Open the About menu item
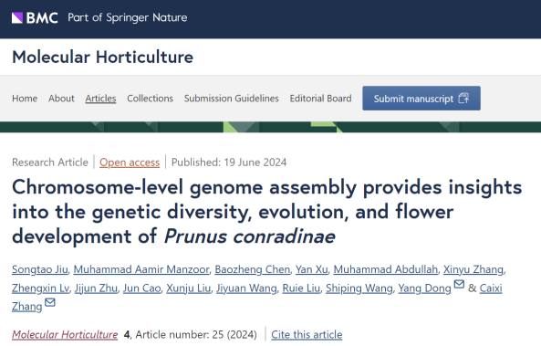 (x=61, y=99)
